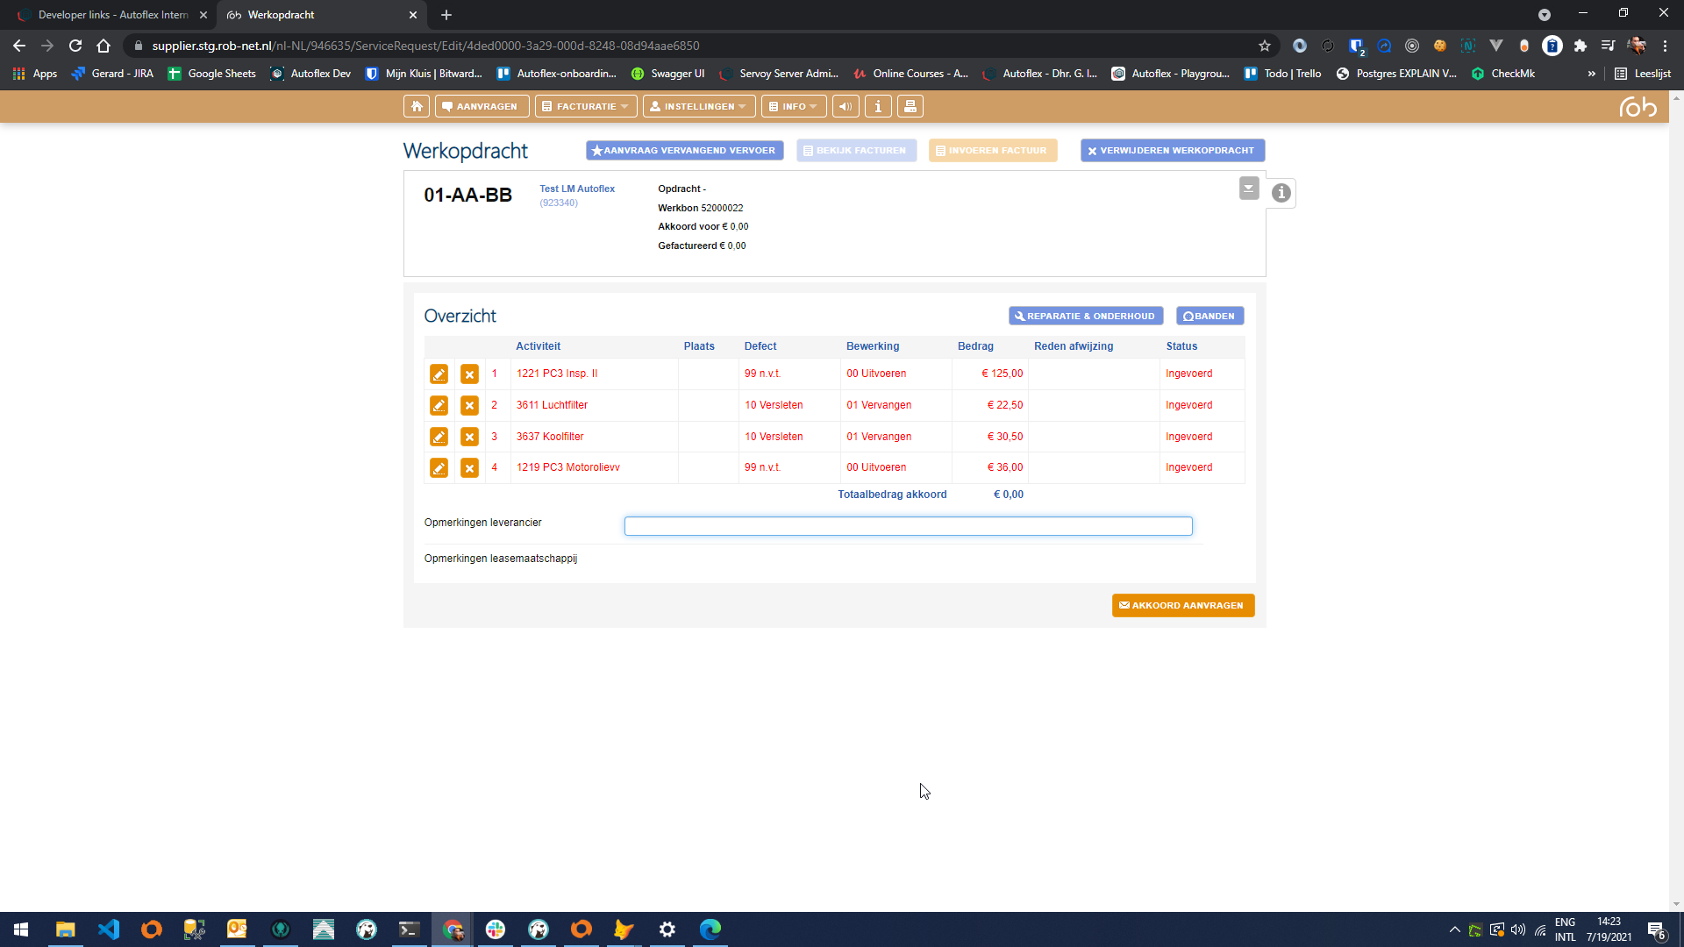
Task: Open the Facturatie dropdown menu
Action: click(585, 106)
